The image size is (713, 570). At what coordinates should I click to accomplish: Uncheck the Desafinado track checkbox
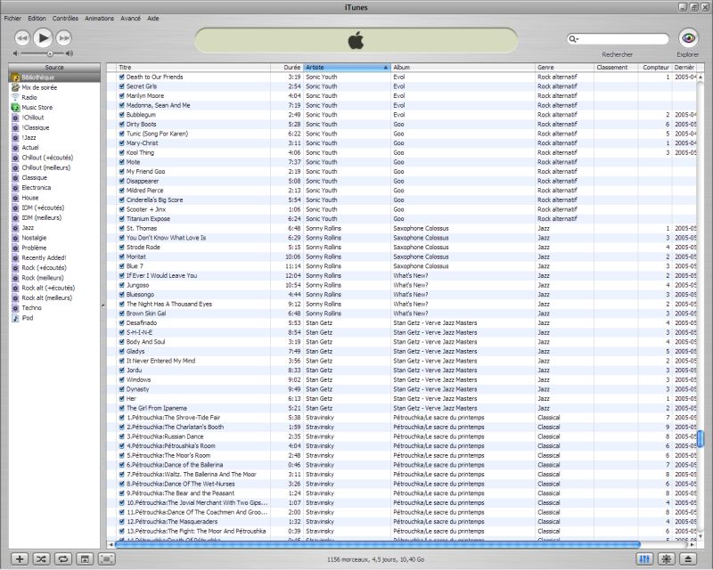pyautogui.click(x=121, y=322)
